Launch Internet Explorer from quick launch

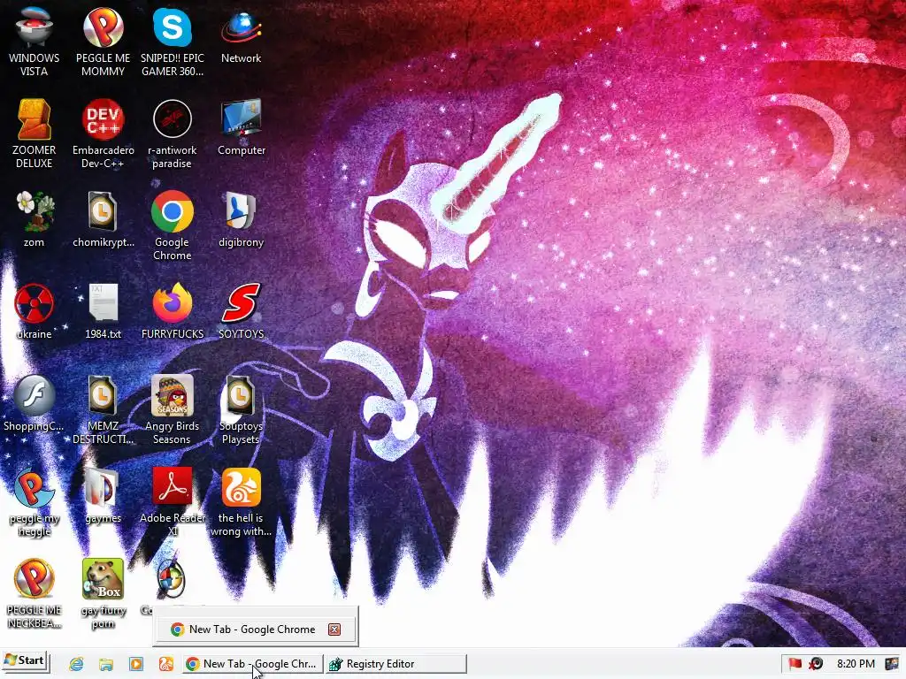pos(76,664)
